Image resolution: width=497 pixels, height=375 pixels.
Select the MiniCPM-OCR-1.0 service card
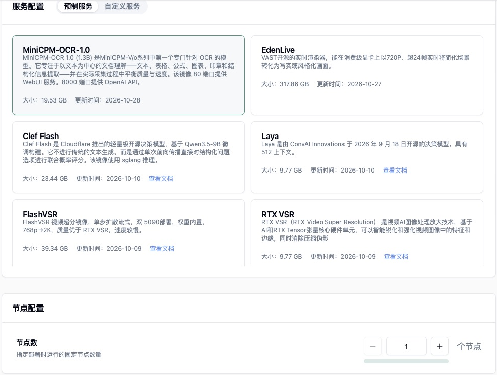click(128, 75)
